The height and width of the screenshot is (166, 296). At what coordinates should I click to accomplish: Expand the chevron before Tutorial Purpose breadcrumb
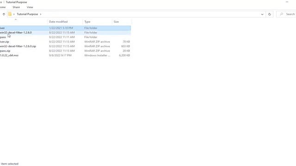click(14, 14)
